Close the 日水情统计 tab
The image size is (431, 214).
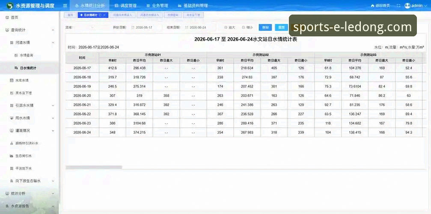pos(104,15)
